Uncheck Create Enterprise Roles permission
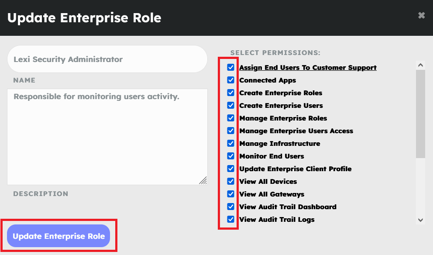 [x=231, y=93]
